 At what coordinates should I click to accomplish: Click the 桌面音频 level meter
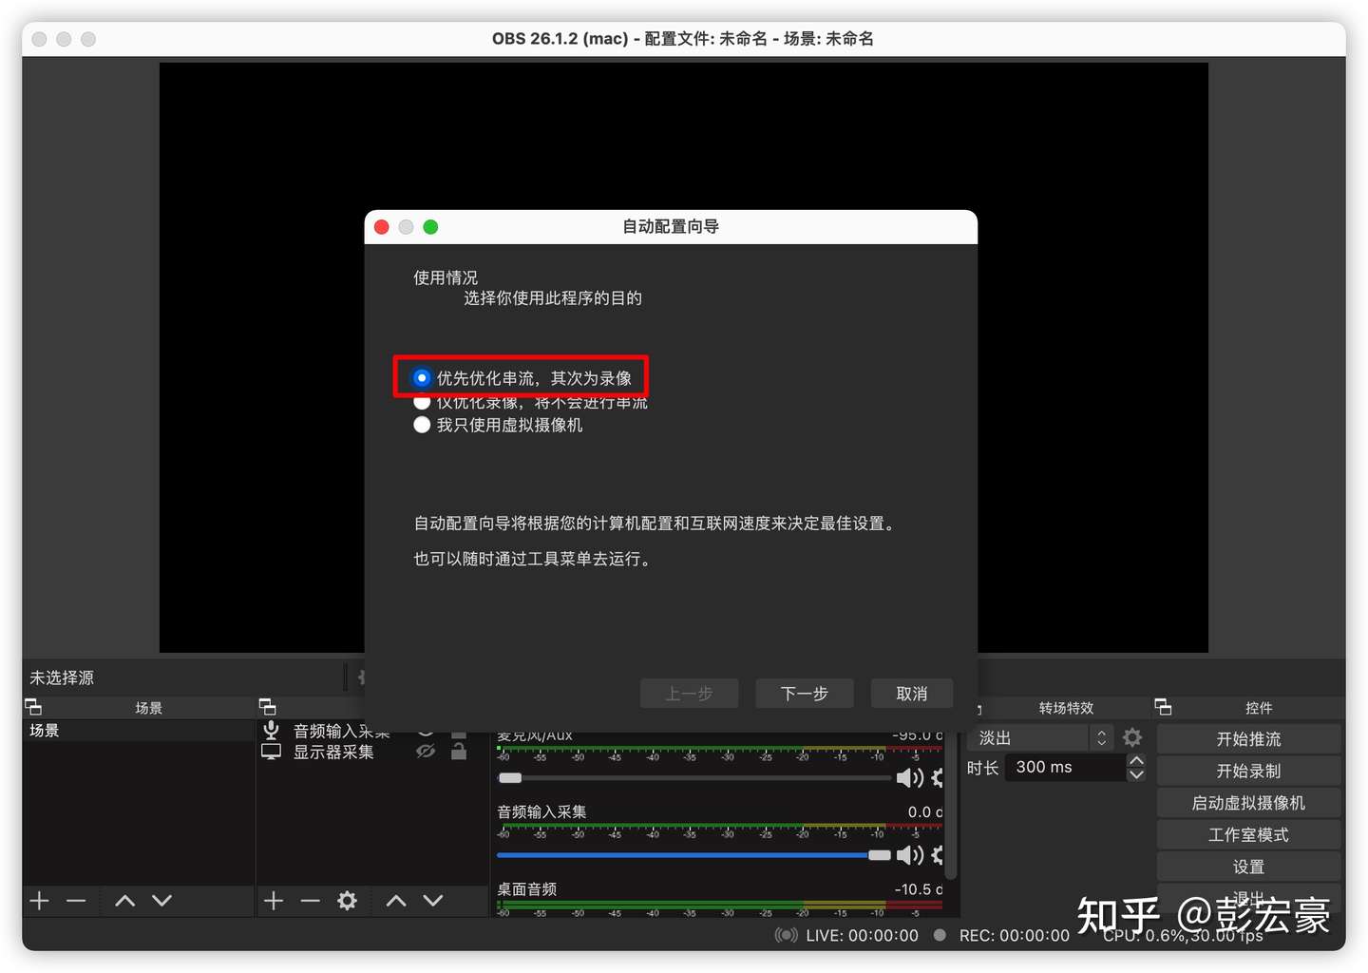point(719,907)
